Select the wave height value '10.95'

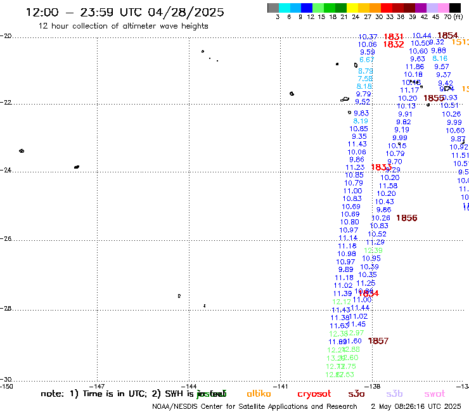click(371, 258)
